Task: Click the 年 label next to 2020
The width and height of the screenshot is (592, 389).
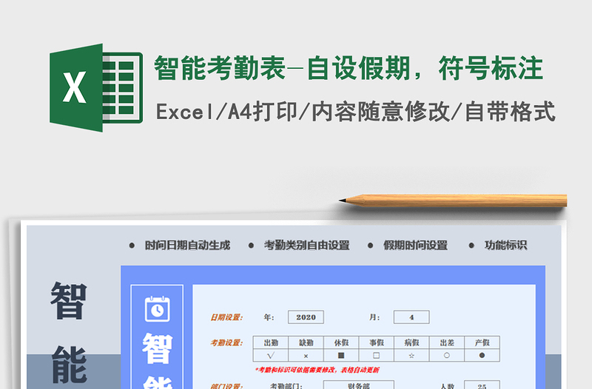Action: pyautogui.click(x=269, y=317)
